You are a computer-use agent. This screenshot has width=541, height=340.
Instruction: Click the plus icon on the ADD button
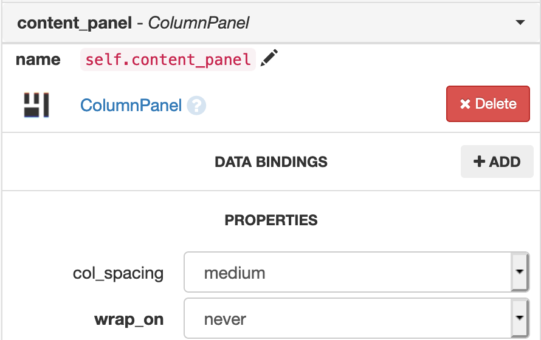(x=479, y=161)
